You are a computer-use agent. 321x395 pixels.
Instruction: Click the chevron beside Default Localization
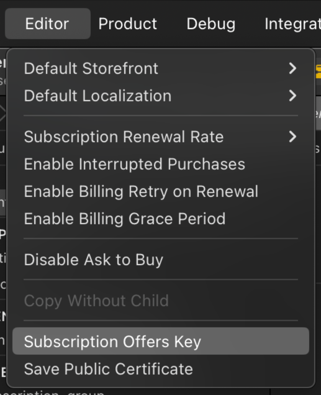[x=292, y=96]
